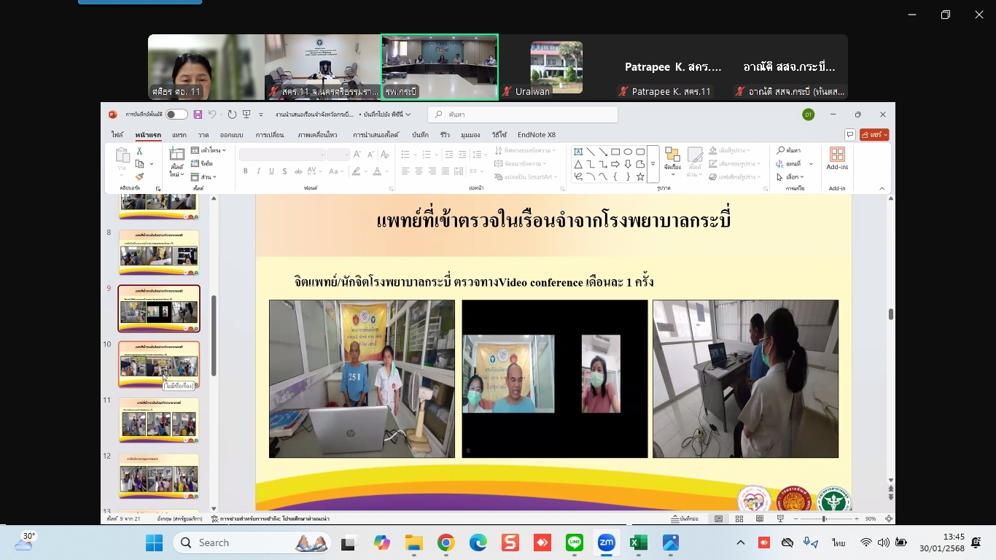Screen dimensions: 996x560
Task: Select the Right Arrow shape in gallery
Action: click(615, 164)
